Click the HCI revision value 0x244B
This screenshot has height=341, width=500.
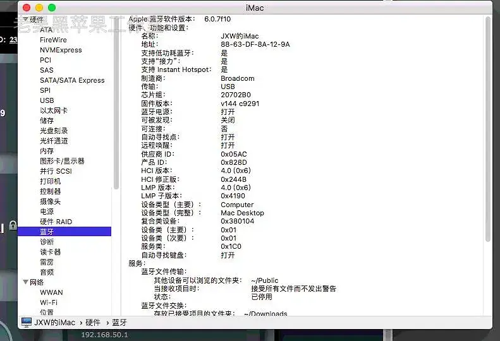tap(233, 179)
